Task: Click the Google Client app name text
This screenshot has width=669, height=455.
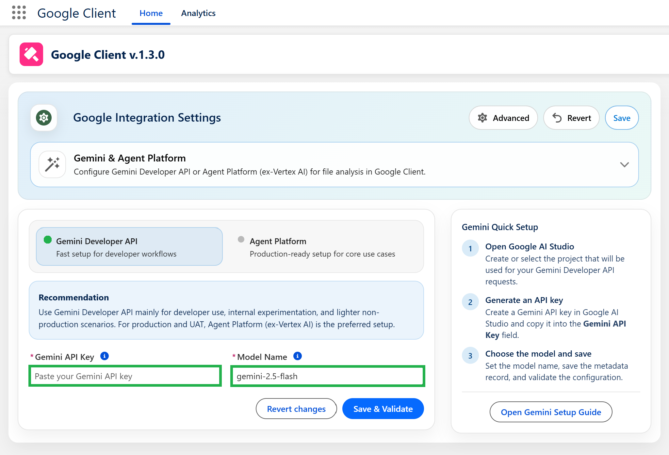Action: pos(76,13)
